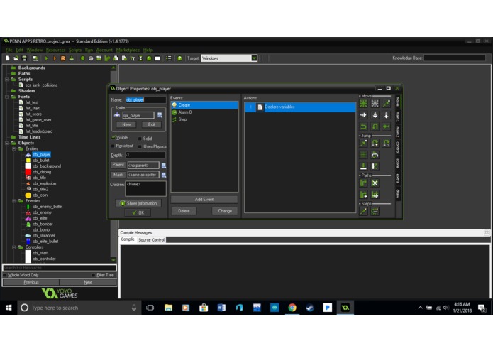Toggle the Filter Tree checkbox
Screen dimensions: 493x351
(x=93, y=275)
